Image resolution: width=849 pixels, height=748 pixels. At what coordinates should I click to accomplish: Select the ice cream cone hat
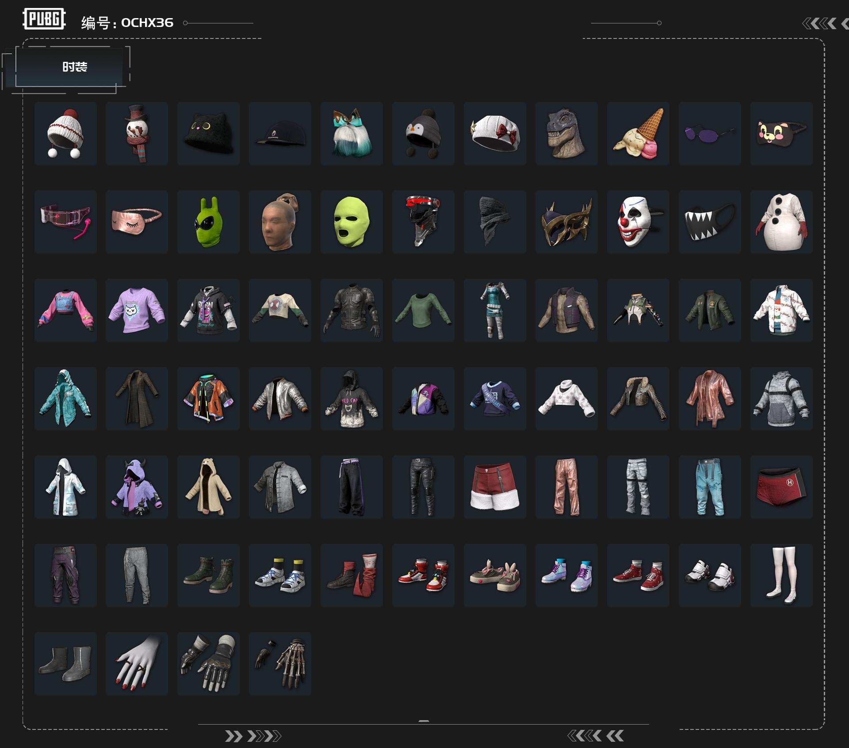click(x=638, y=133)
